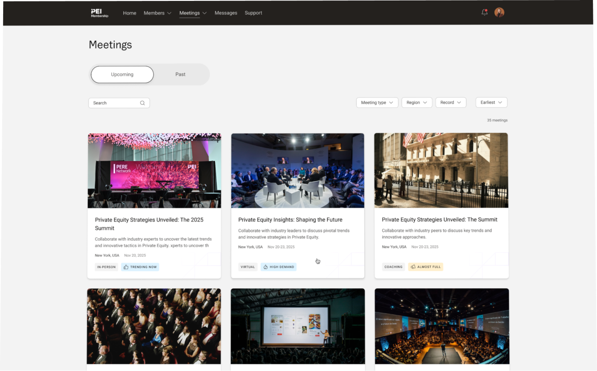The height and width of the screenshot is (371, 597).
Task: Click into the Search meetings field
Action: tap(114, 103)
